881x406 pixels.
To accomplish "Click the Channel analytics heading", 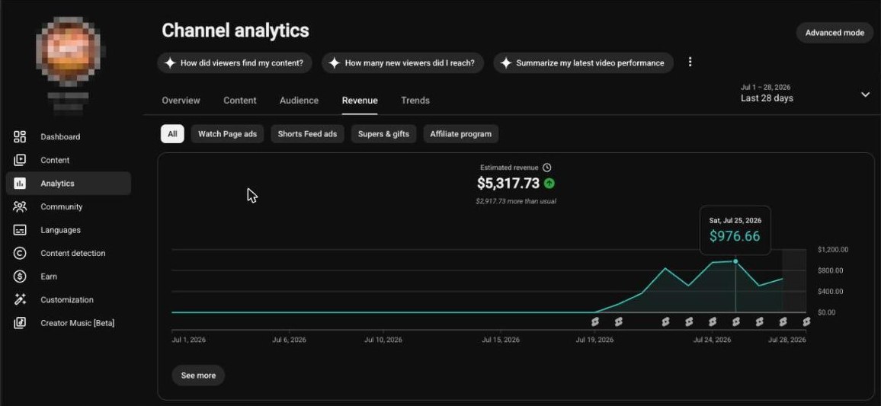I will [235, 30].
